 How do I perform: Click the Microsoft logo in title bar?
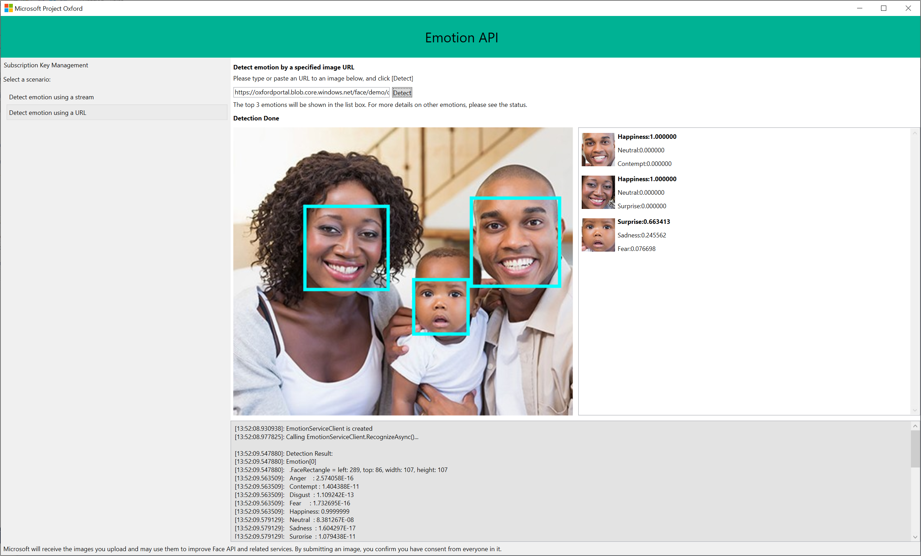pos(8,8)
